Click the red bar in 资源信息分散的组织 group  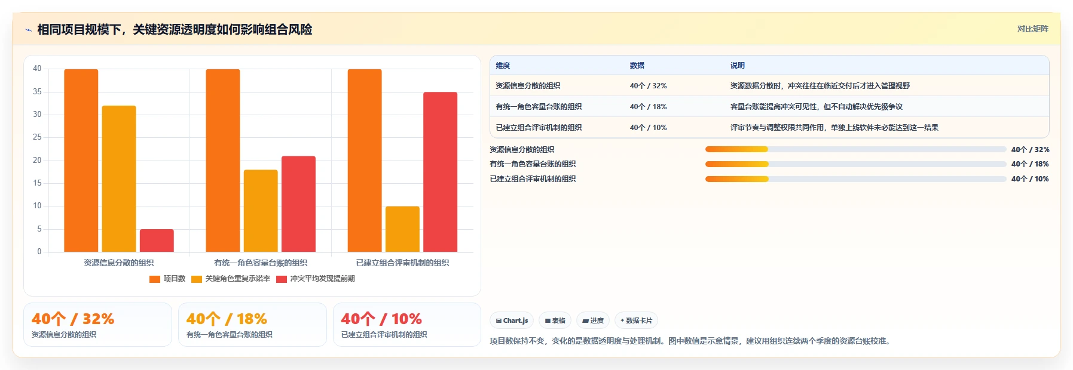[157, 240]
